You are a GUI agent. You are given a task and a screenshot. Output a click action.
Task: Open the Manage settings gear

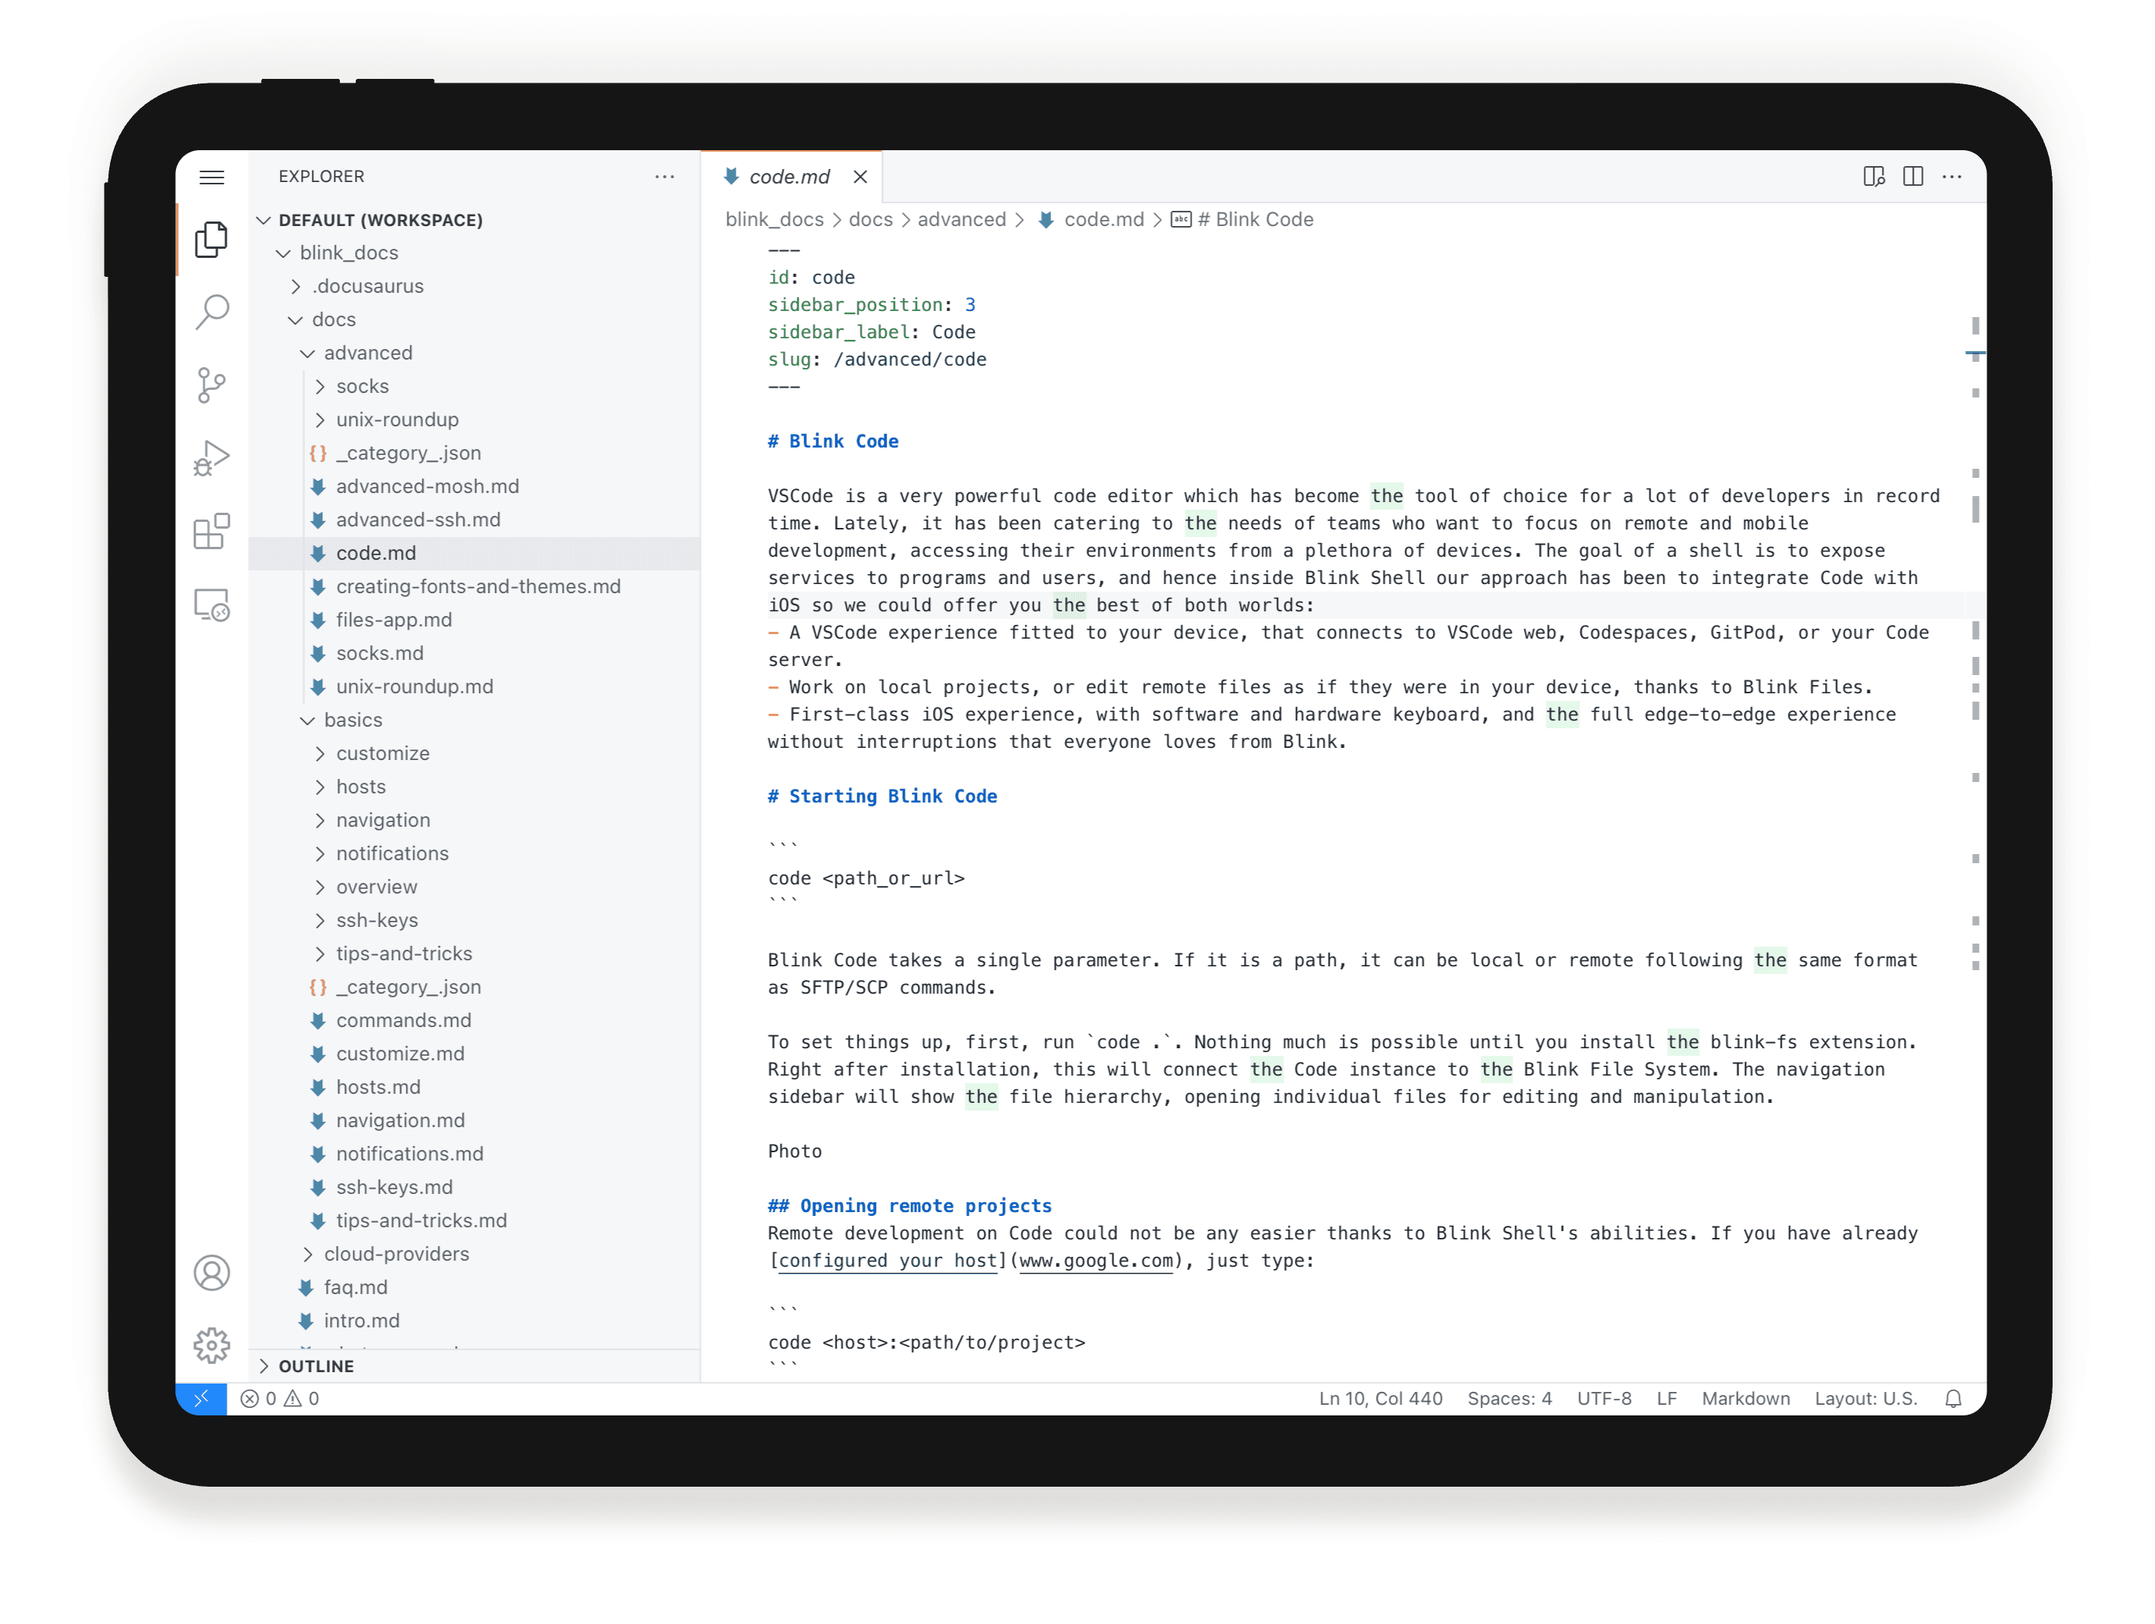coord(212,1346)
